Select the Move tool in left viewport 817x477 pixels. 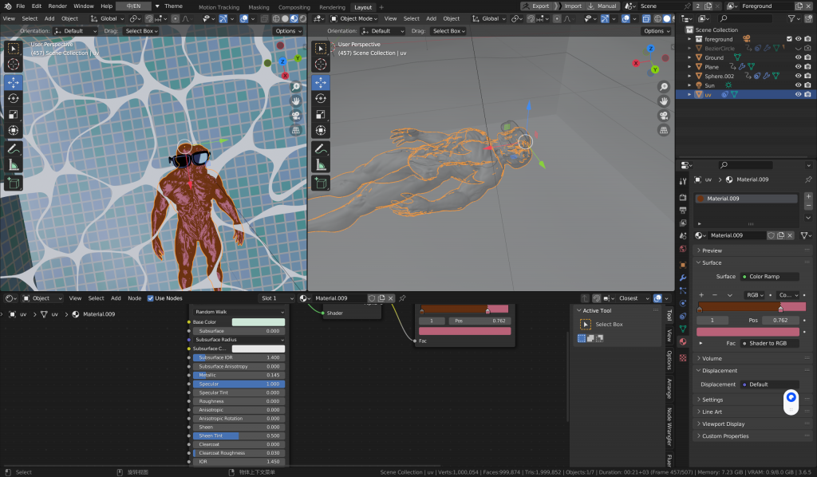click(14, 82)
